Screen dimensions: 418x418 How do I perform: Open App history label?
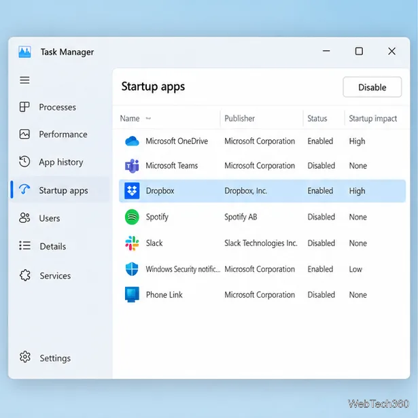(61, 162)
